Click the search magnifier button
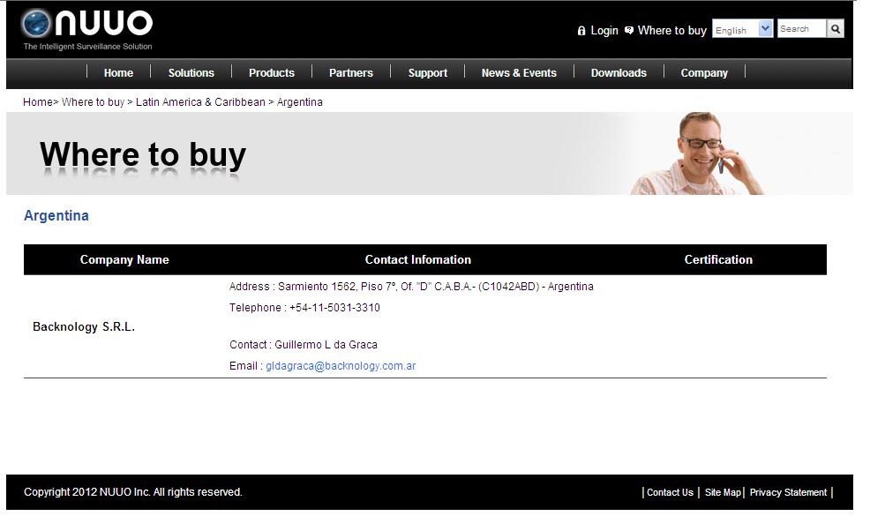Image resolution: width=870 pixels, height=516 pixels. point(835,29)
